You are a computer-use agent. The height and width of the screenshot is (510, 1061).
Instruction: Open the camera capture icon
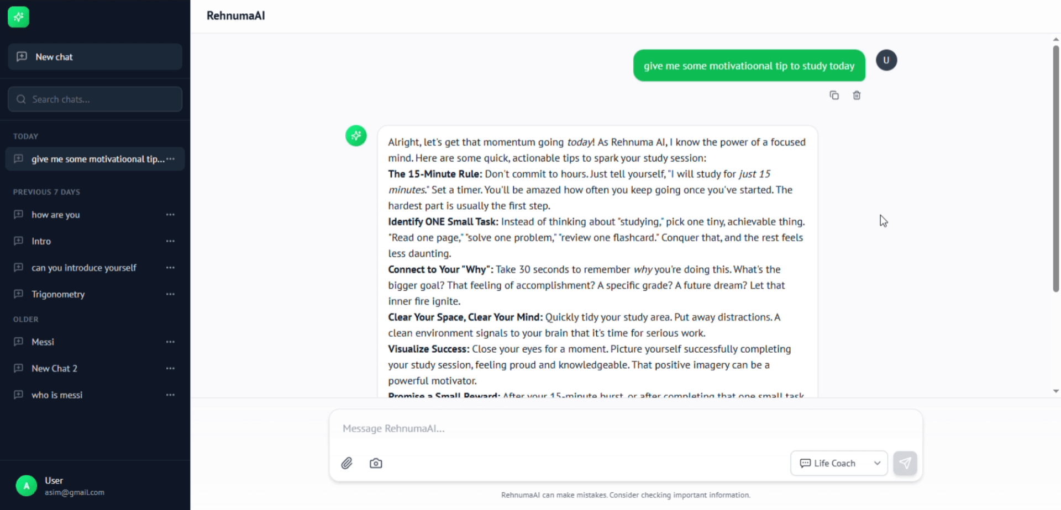376,463
